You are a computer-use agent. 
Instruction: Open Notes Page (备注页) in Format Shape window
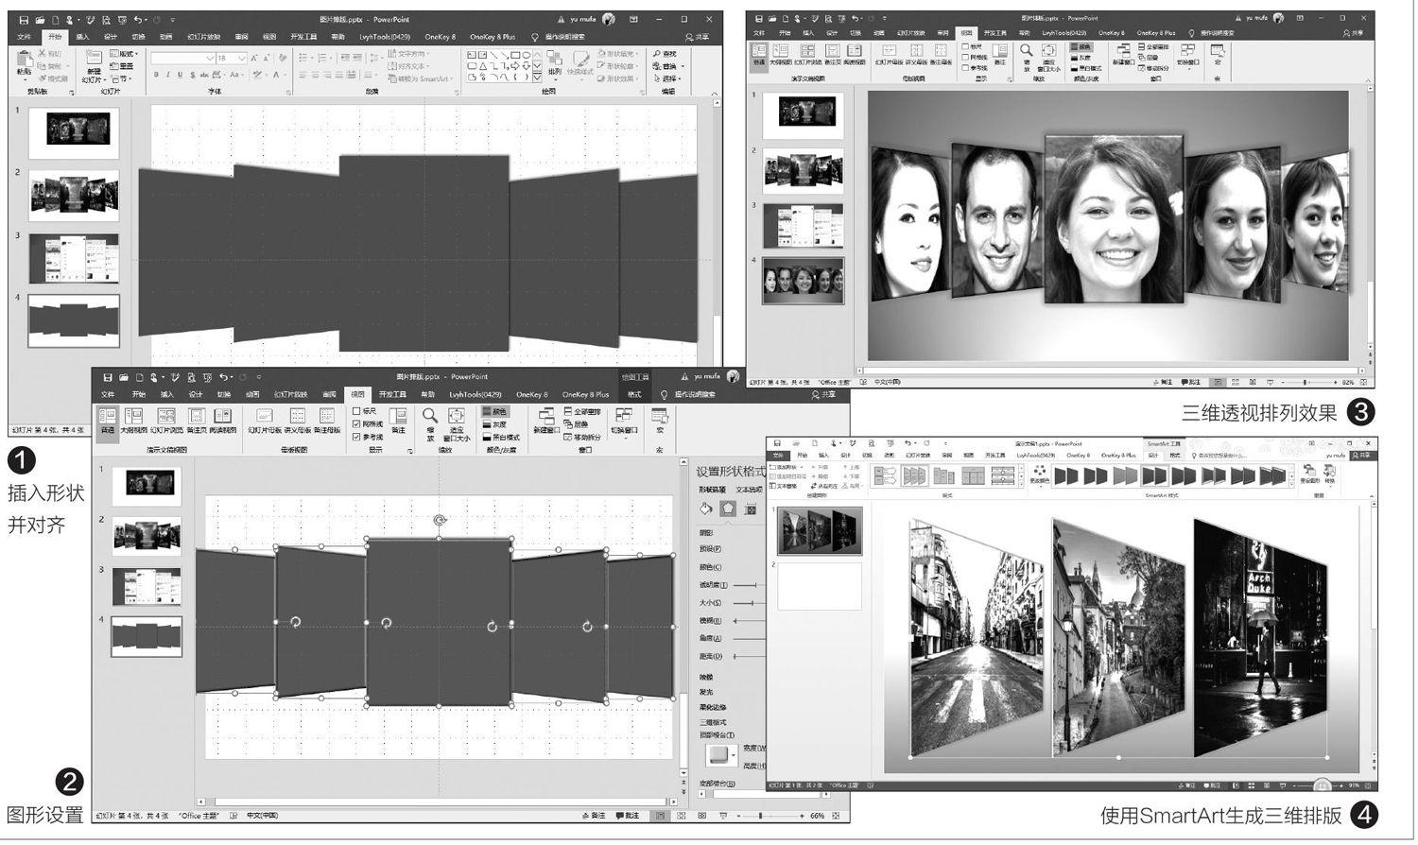(x=197, y=422)
